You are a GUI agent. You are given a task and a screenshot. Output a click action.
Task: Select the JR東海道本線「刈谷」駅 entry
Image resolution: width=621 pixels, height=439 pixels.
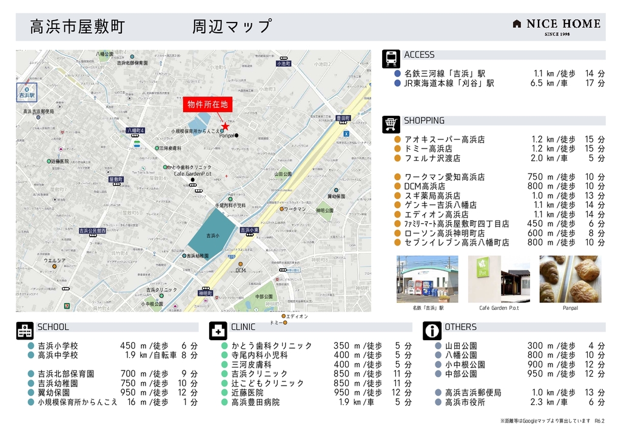point(500,83)
